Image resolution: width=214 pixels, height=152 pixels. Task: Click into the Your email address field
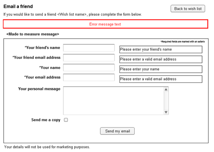pyautogui.click(x=89, y=77)
